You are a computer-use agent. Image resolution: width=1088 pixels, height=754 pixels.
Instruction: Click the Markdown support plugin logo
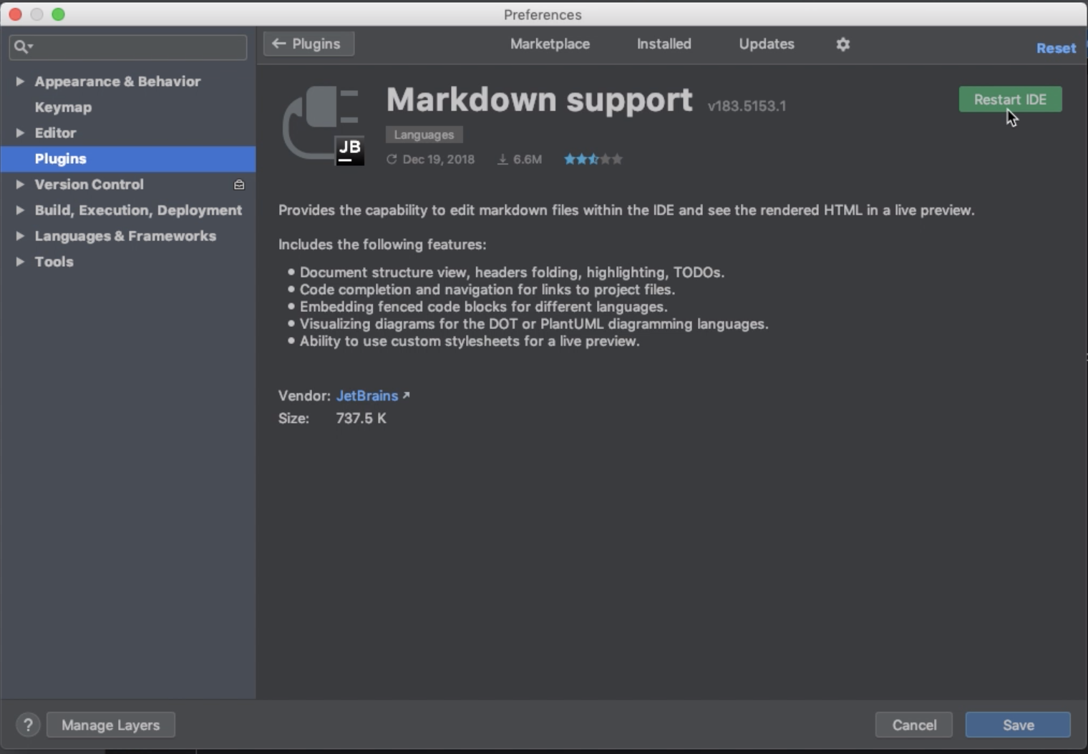(324, 126)
